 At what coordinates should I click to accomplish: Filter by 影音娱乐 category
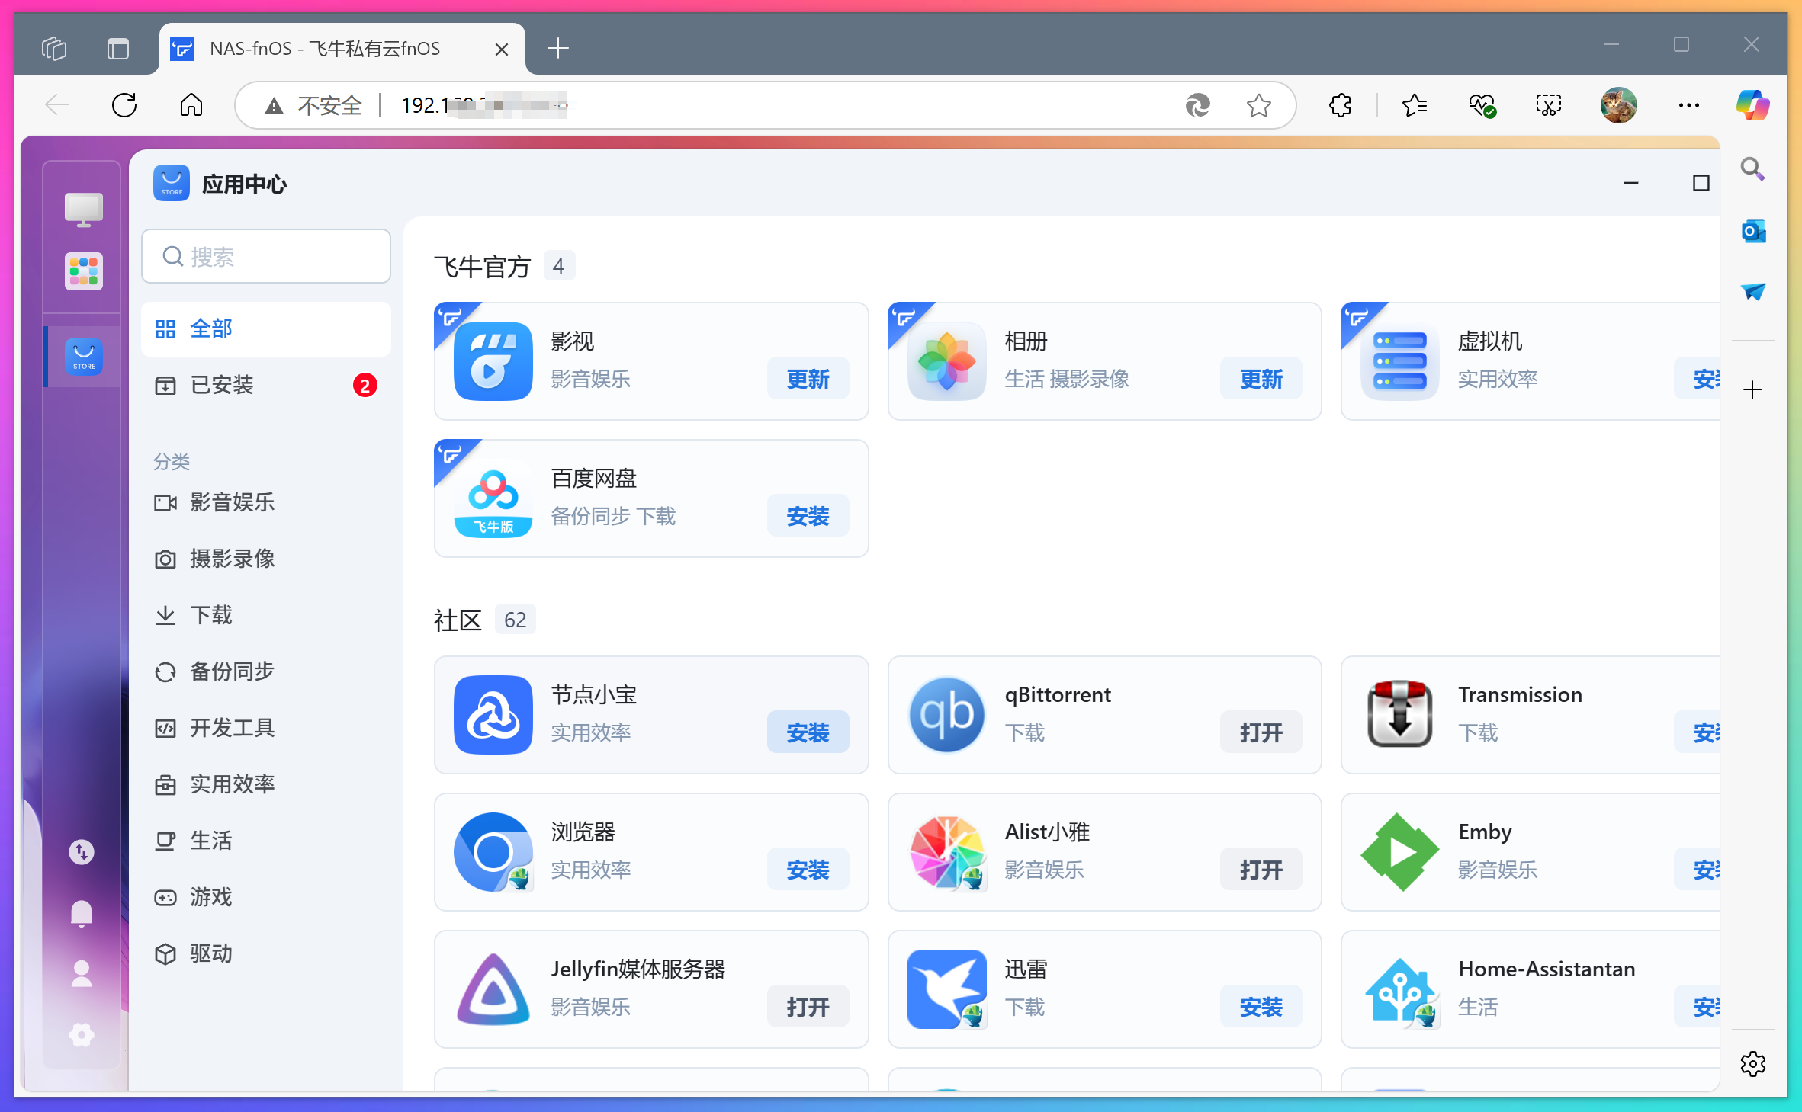pos(232,502)
